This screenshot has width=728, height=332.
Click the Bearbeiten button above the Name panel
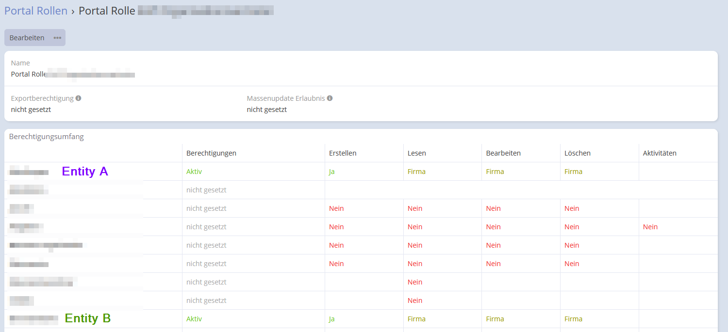[27, 38]
